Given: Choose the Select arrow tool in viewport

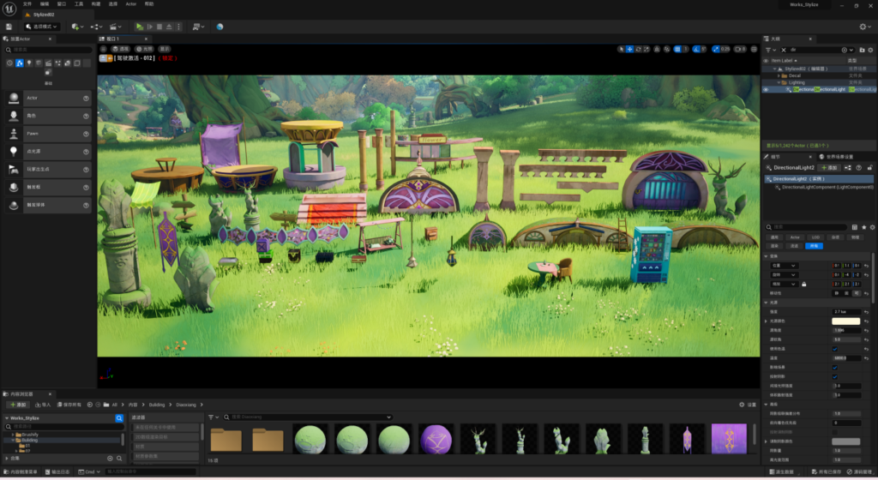Looking at the screenshot, I should click(621, 49).
